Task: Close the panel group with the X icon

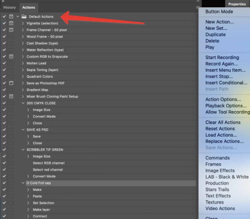Action: pos(3,1)
